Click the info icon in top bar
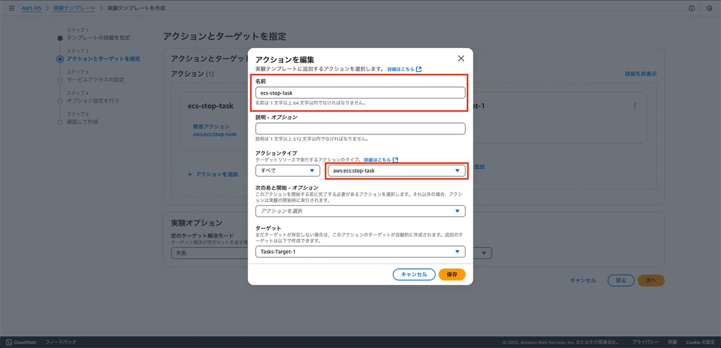The image size is (721, 348). point(692,8)
